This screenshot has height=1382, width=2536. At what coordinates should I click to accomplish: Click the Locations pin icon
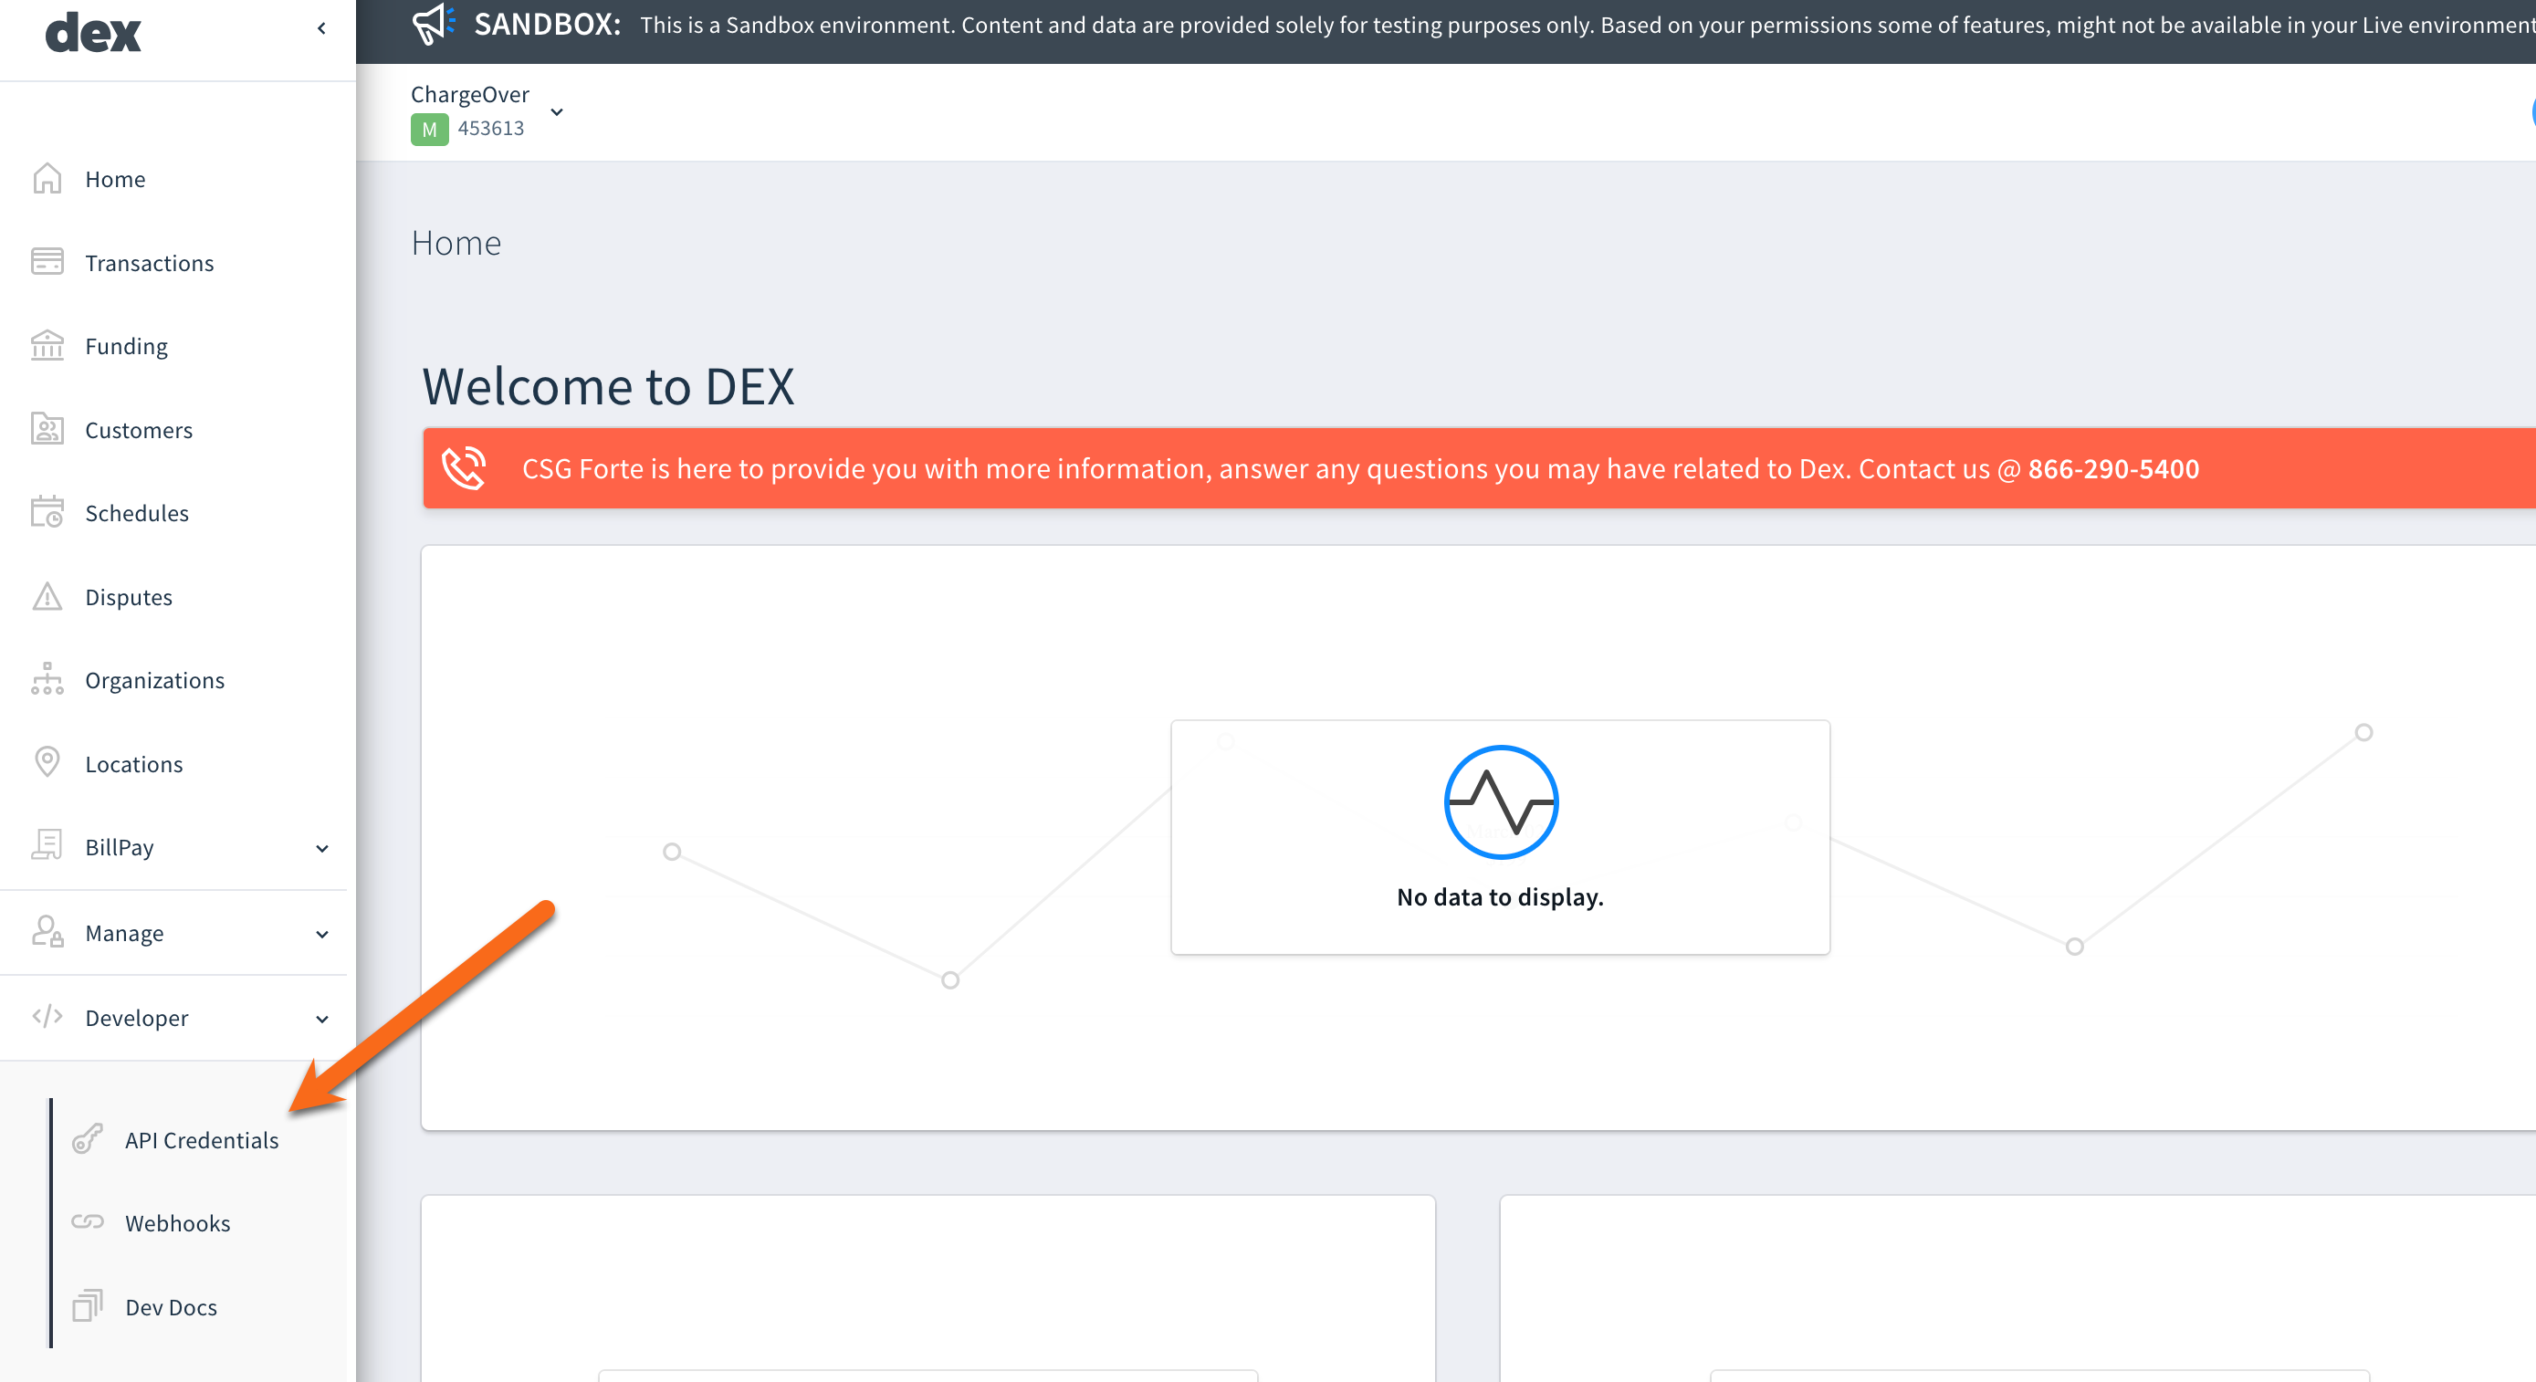(47, 763)
